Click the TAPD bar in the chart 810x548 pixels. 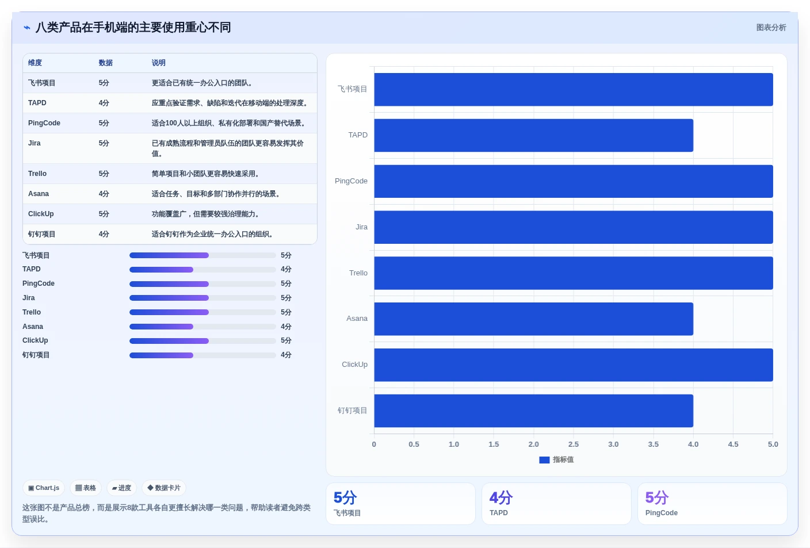pos(534,135)
